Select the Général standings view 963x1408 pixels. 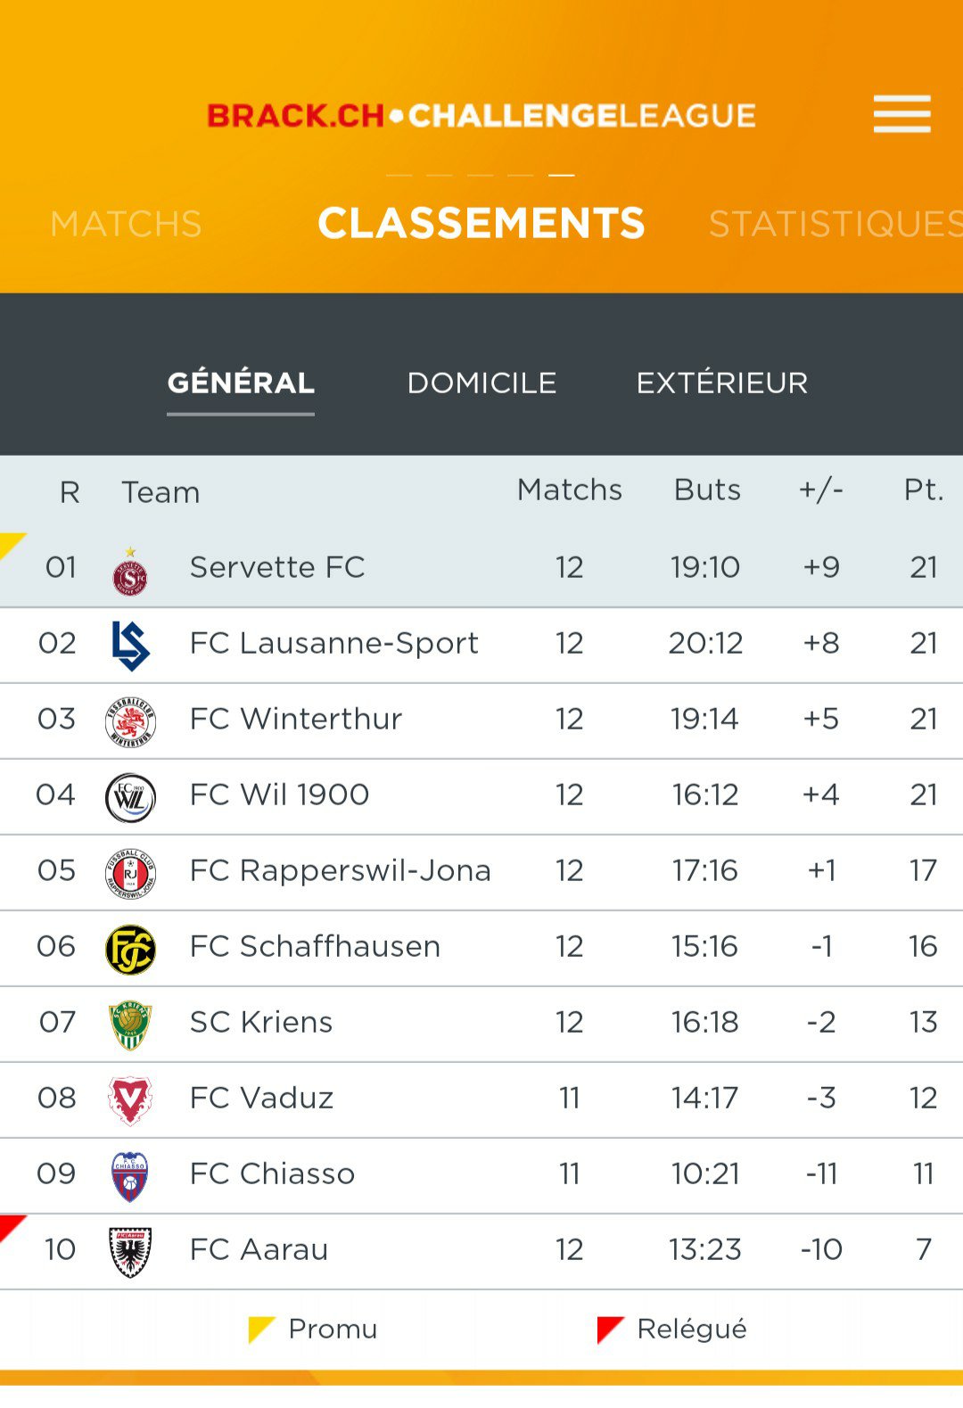241,383
